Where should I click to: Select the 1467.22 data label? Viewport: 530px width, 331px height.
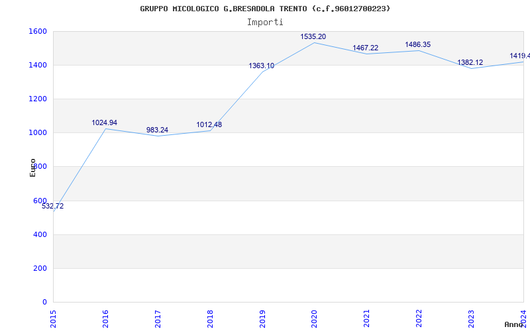[x=366, y=48]
